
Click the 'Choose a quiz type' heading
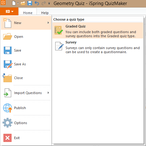pyautogui.click(x=69, y=19)
